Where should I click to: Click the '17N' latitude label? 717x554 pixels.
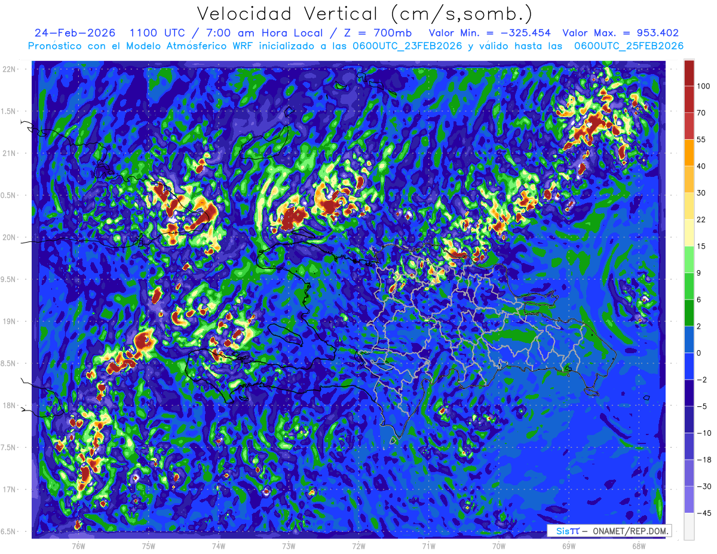8,489
